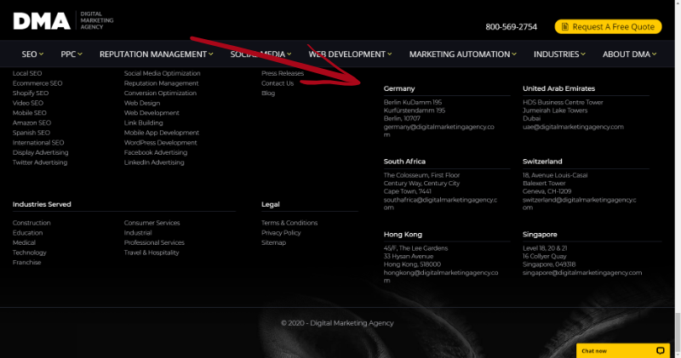
Task: Open Press Releases link
Action: (283, 73)
